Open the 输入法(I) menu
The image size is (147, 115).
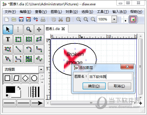tap(120, 12)
